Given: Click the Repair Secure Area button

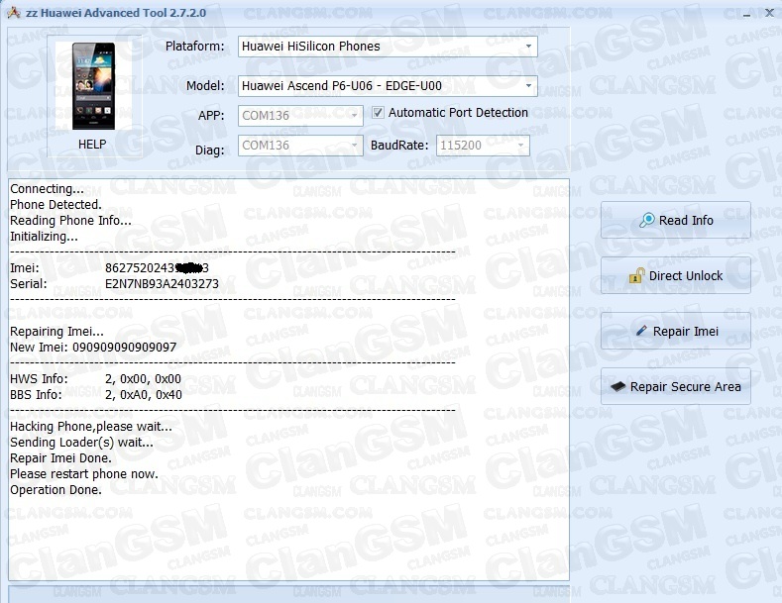Looking at the screenshot, I should (x=675, y=386).
